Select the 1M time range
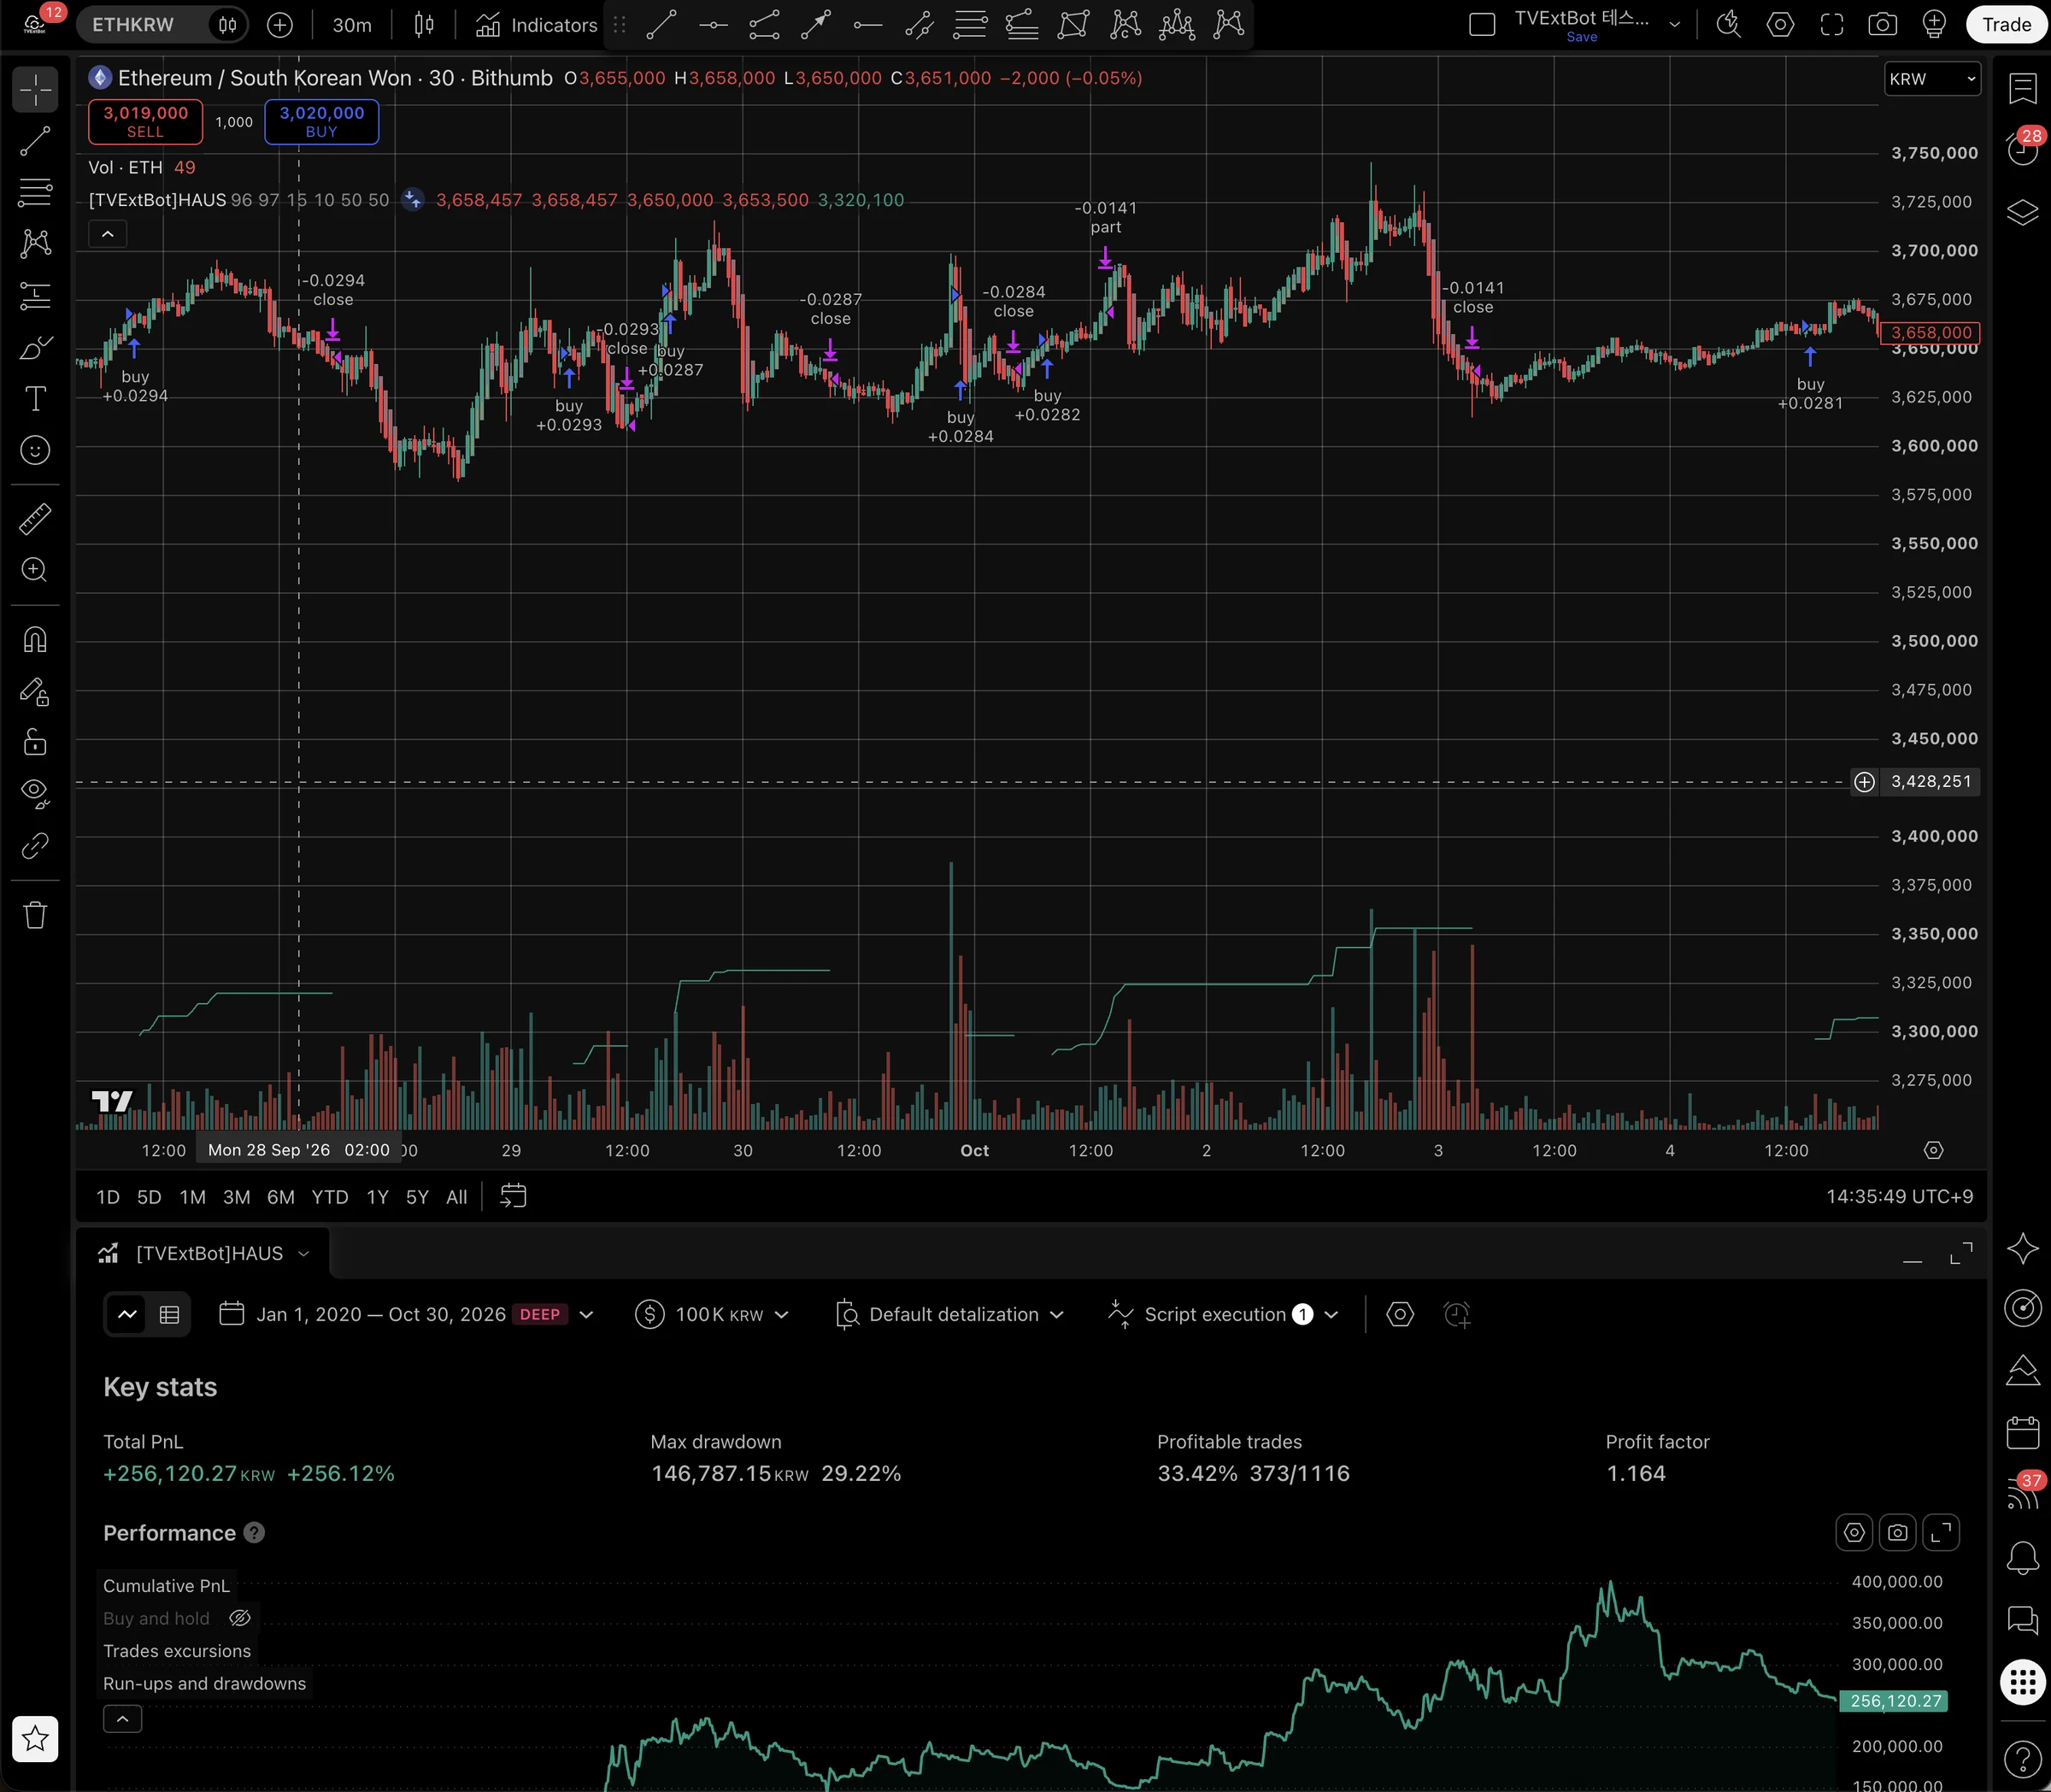The image size is (2051, 1792). pos(192,1197)
